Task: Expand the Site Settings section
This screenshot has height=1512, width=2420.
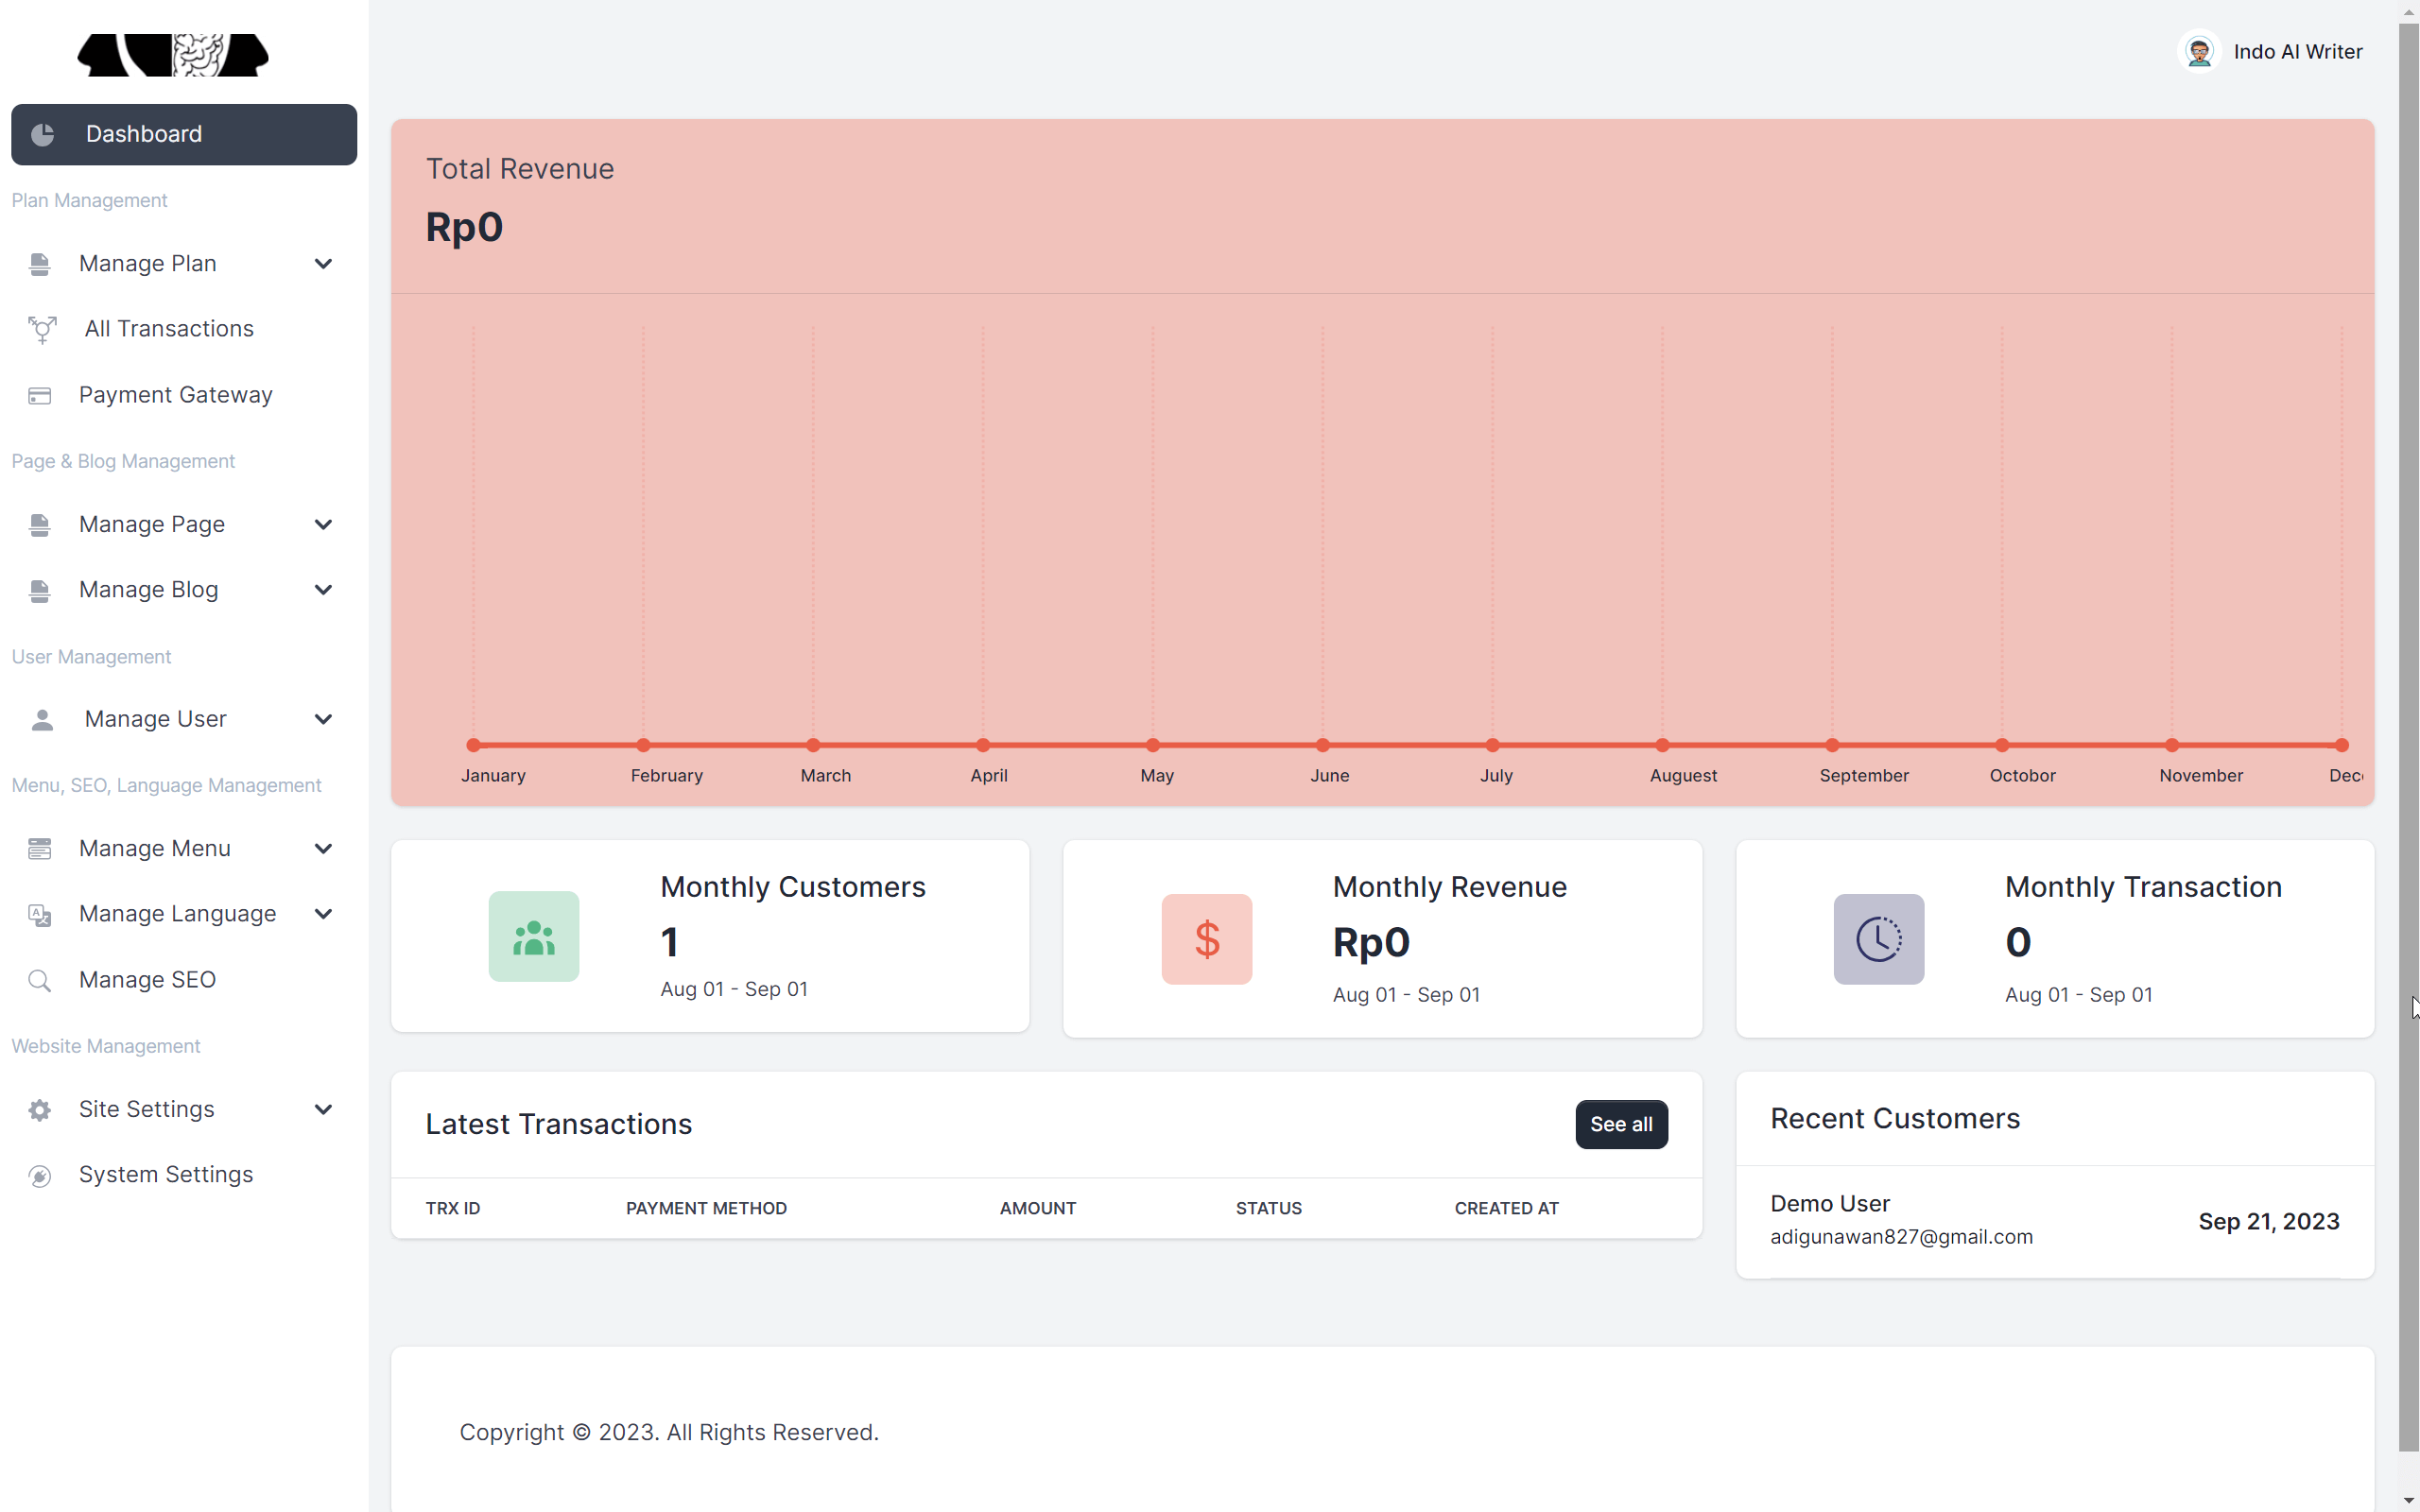Action: point(322,1109)
